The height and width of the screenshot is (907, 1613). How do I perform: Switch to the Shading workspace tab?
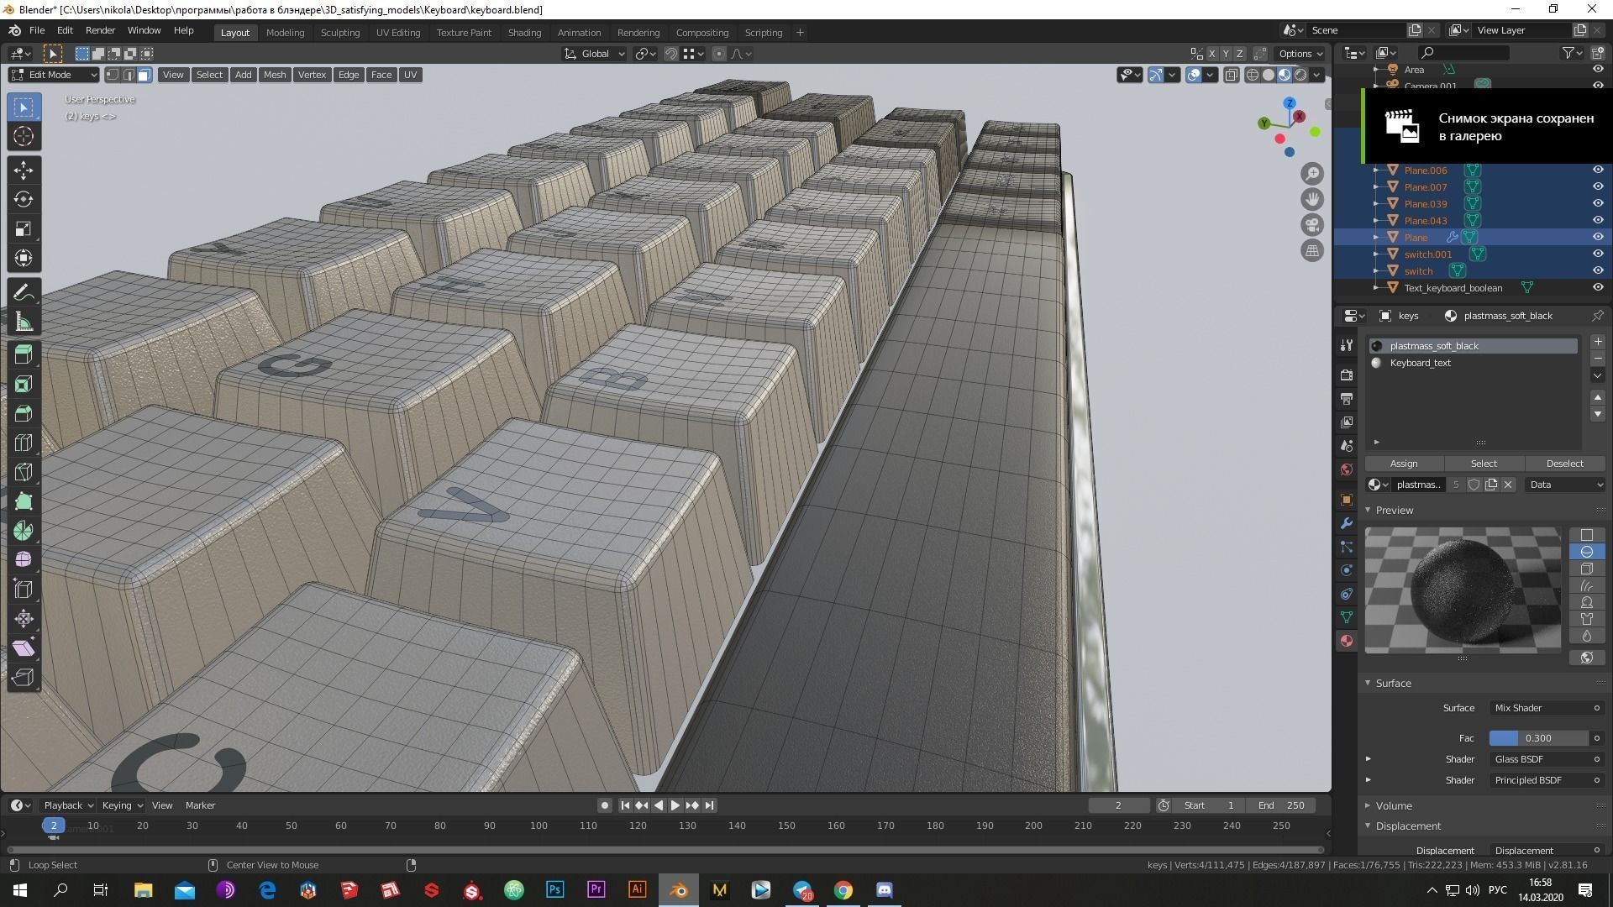(x=524, y=33)
